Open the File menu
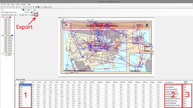Screen dimensions: 193x108 [4, 4]
